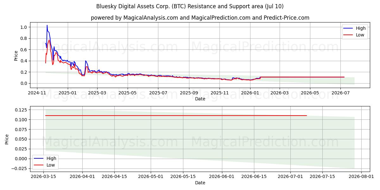The height and width of the screenshot is (190, 380).
Task: Click the flat red 0.110 line in lower chart
Action: (x=176, y=116)
